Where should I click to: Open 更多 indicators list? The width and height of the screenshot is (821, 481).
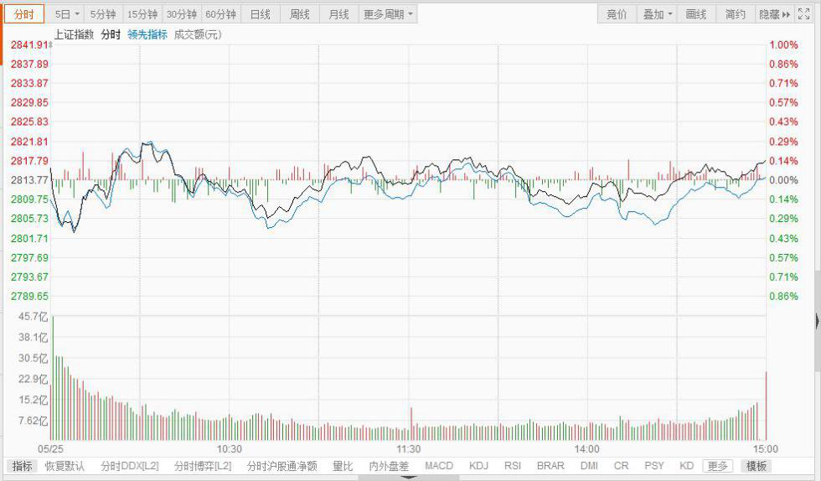pyautogui.click(x=717, y=466)
